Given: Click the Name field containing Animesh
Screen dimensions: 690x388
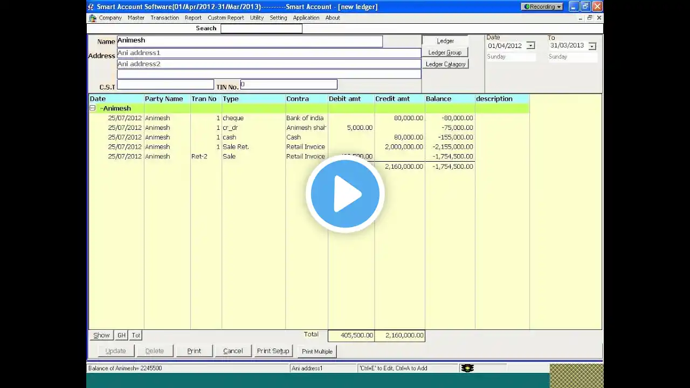Looking at the screenshot, I should (x=250, y=41).
